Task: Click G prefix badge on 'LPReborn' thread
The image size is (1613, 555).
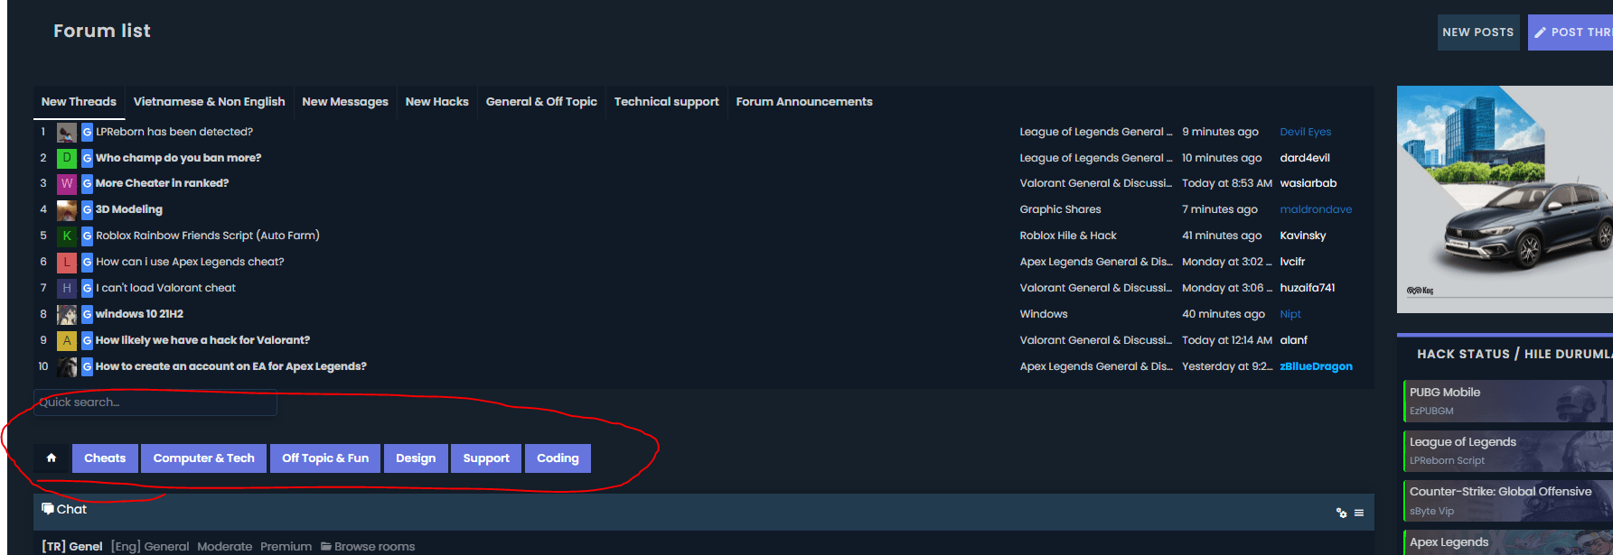Action: coord(87,133)
